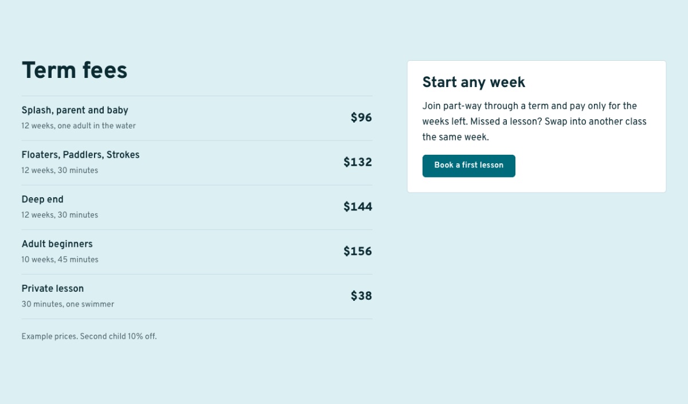
Task: Click the Book a first lesson button
Action: point(468,166)
